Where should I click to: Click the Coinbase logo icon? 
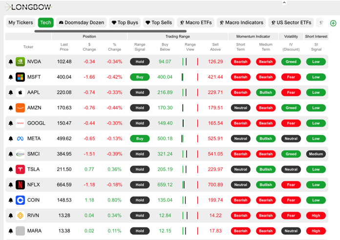(20, 200)
